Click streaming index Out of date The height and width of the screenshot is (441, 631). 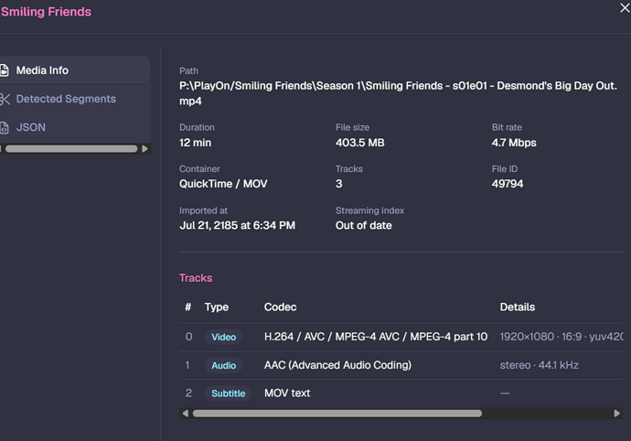coord(363,225)
